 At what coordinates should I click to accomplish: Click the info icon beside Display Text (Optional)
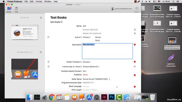[135, 33]
